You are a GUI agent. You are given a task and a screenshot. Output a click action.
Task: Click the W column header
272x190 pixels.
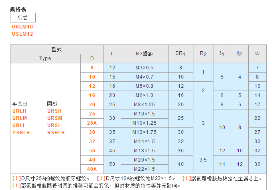point(258,54)
